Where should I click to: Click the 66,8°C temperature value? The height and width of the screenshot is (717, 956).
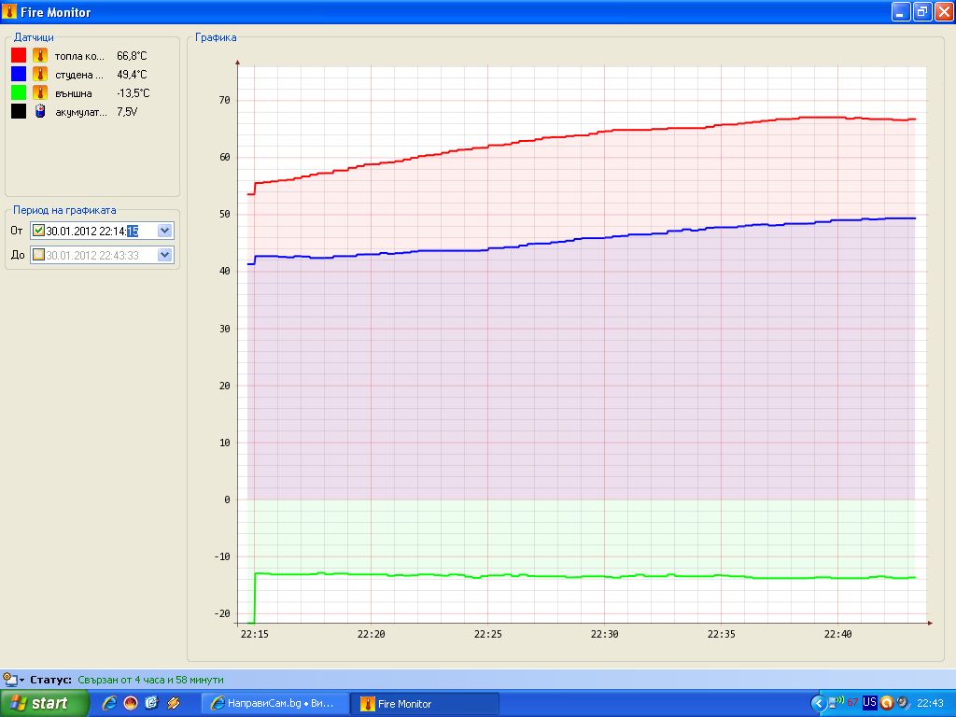132,56
